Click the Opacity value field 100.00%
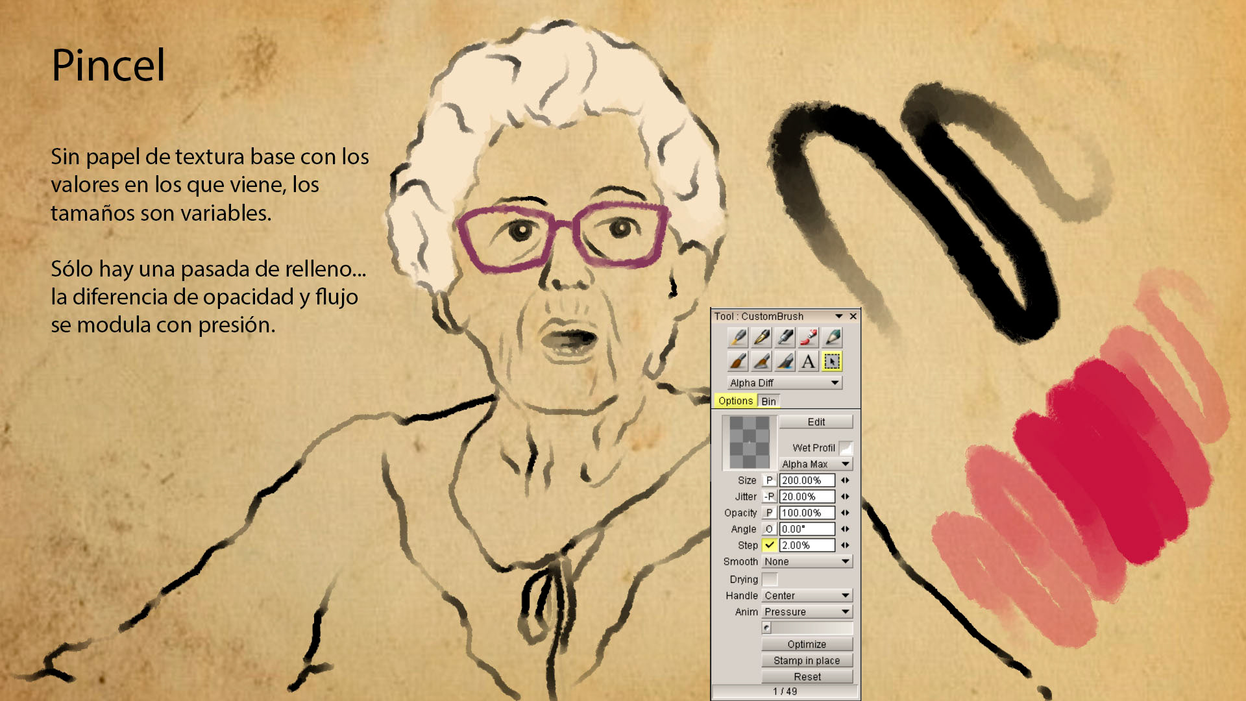Image resolution: width=1246 pixels, height=701 pixels. [807, 513]
